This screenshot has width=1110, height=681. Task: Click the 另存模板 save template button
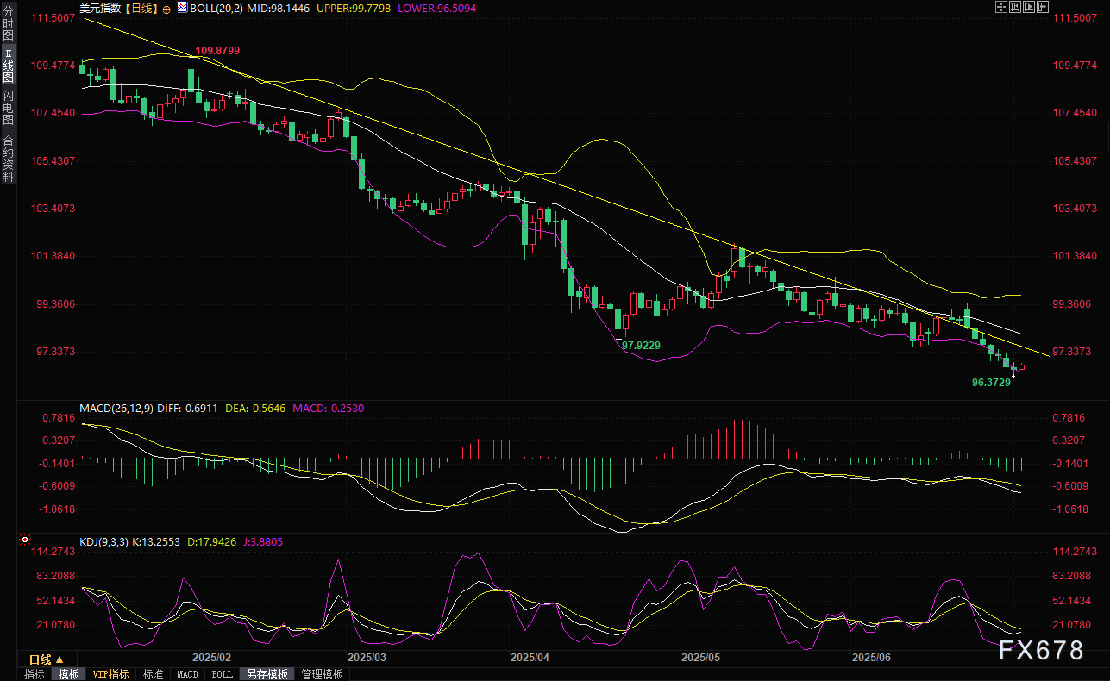tap(265, 674)
